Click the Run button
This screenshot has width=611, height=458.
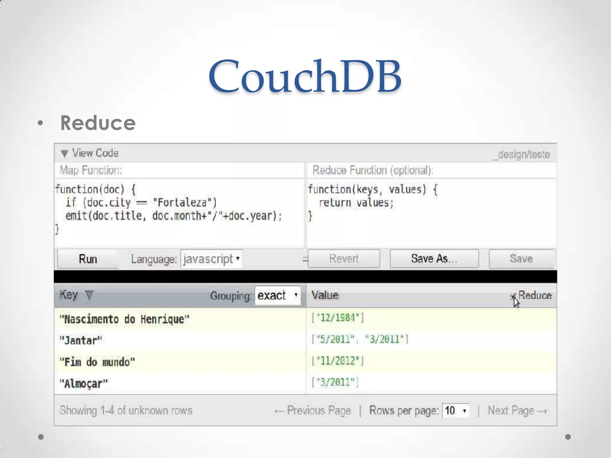click(x=88, y=259)
